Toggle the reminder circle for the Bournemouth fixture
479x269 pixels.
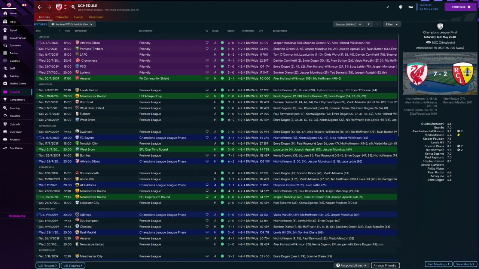tap(37, 173)
